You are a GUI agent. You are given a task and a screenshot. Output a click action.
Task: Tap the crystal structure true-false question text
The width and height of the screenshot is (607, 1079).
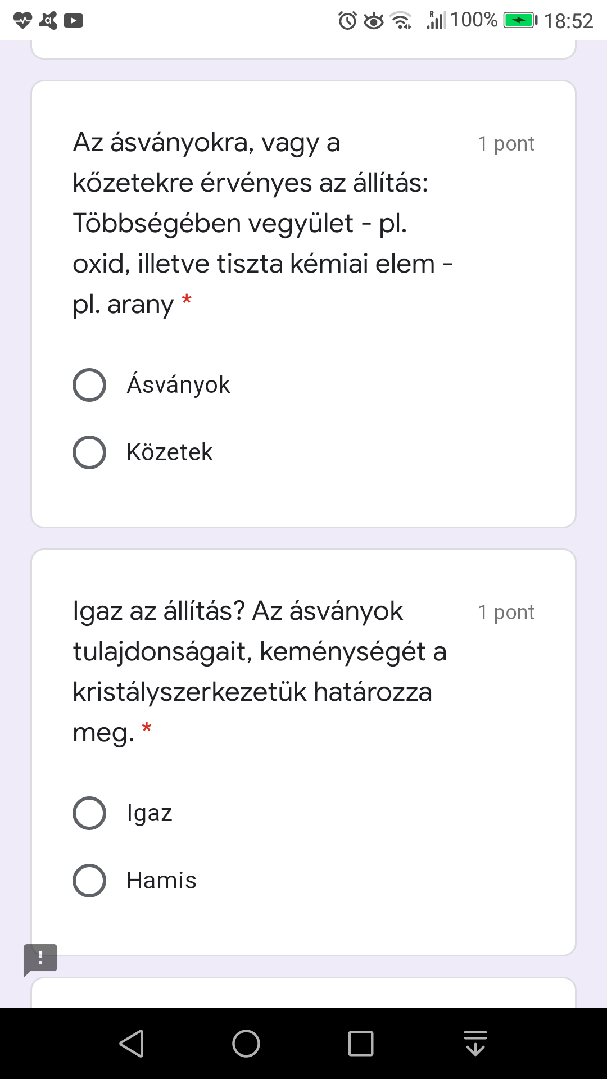point(260,672)
